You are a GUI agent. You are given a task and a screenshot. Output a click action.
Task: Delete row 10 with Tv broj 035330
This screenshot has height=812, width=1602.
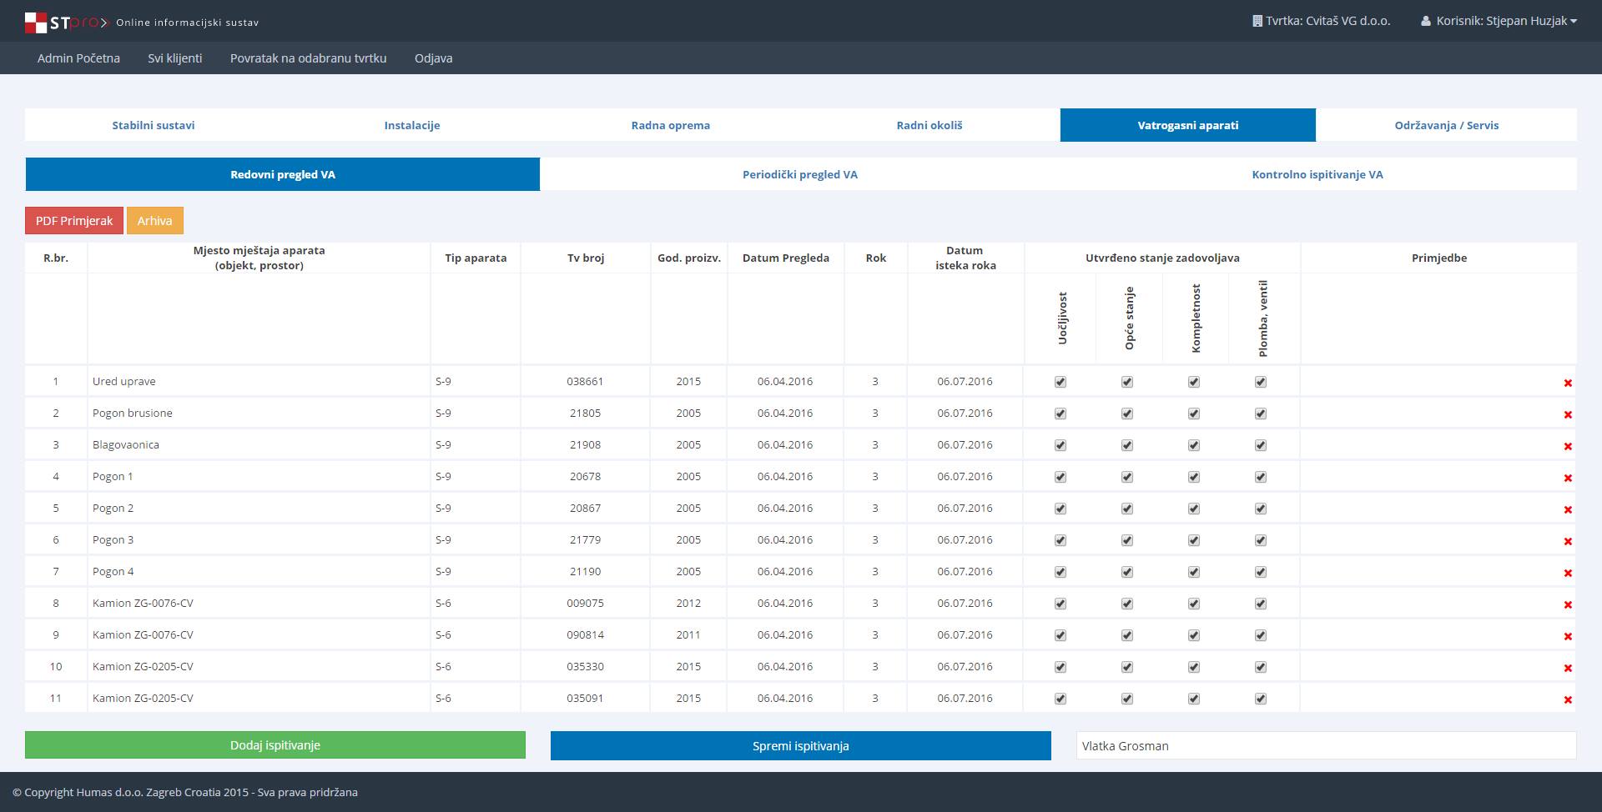1568,668
